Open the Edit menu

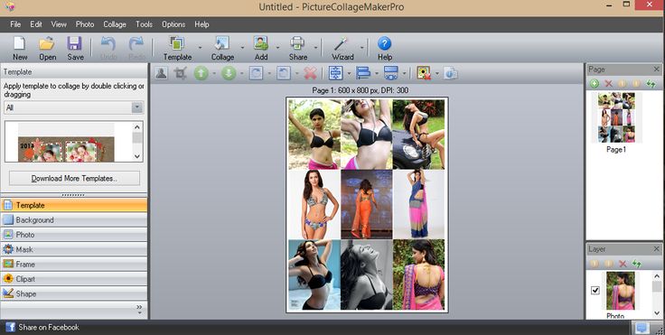tap(36, 24)
